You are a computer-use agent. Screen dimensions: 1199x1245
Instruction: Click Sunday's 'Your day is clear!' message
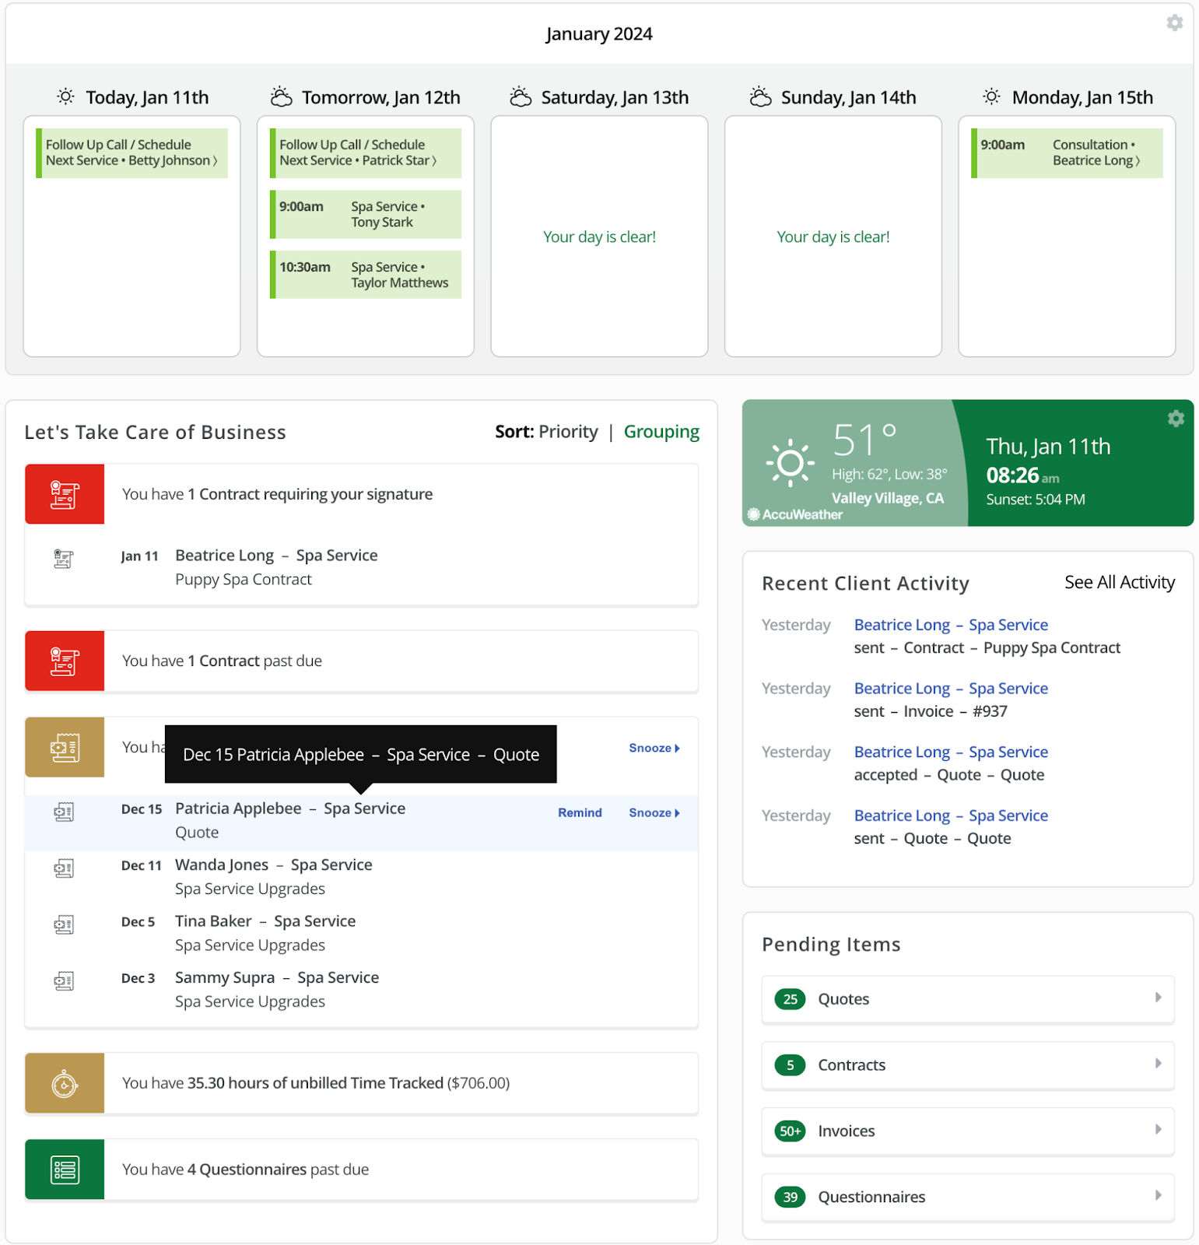(x=833, y=237)
